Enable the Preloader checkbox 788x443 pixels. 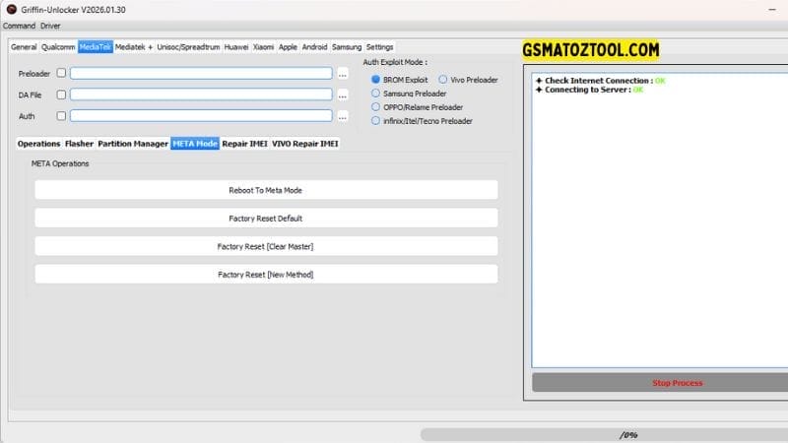pyautogui.click(x=62, y=73)
